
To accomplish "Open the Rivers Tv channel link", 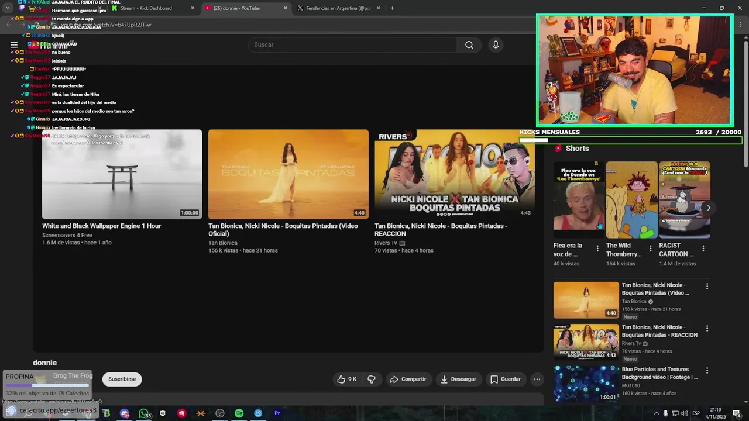I will click(x=386, y=243).
